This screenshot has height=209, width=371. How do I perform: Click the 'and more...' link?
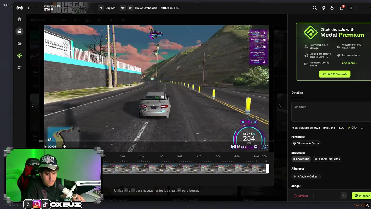(349, 63)
